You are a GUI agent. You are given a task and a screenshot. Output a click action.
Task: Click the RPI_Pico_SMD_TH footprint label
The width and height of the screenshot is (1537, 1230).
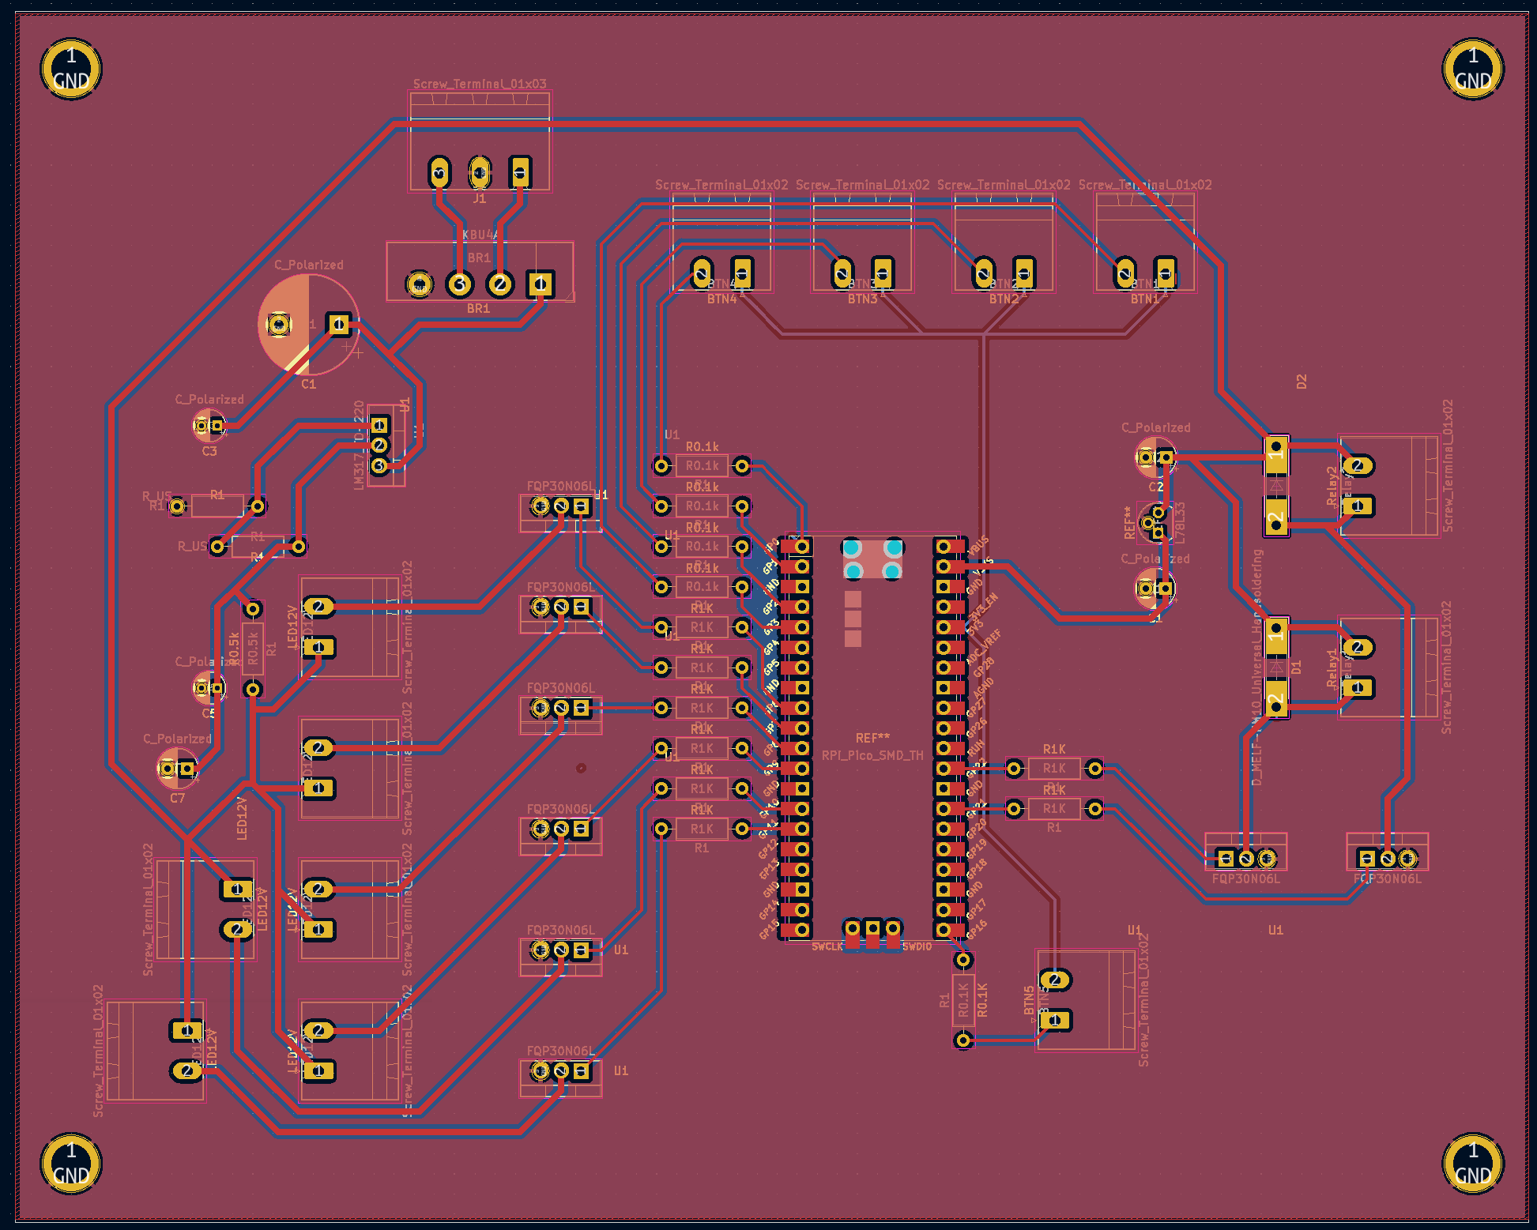point(872,755)
